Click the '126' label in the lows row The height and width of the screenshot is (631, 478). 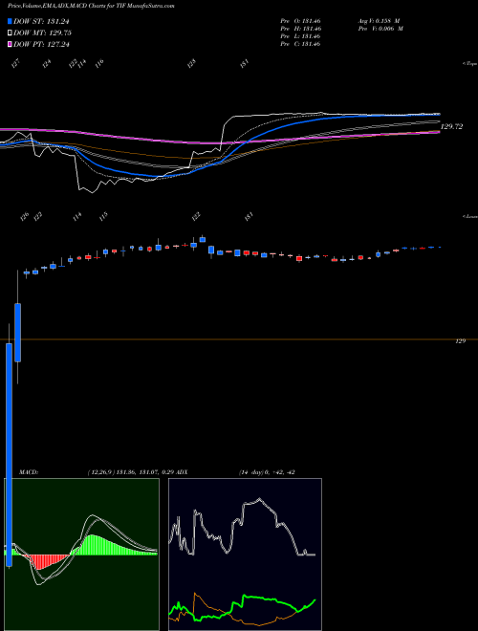(x=25, y=216)
